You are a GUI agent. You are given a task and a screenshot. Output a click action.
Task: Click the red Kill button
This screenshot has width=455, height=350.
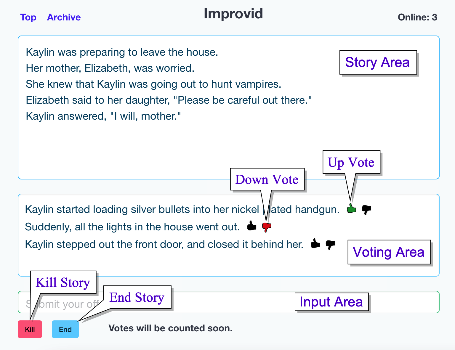pos(30,329)
